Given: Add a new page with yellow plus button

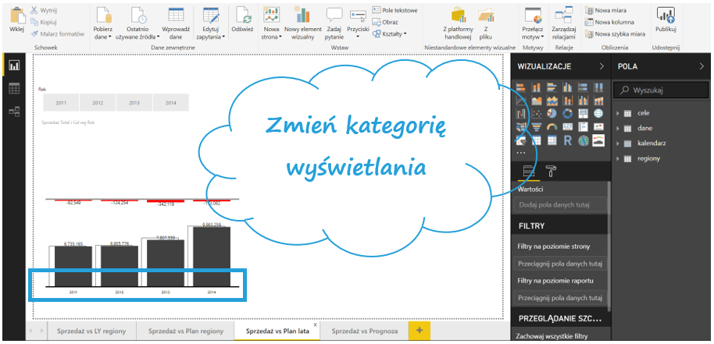Looking at the screenshot, I should coord(419,331).
